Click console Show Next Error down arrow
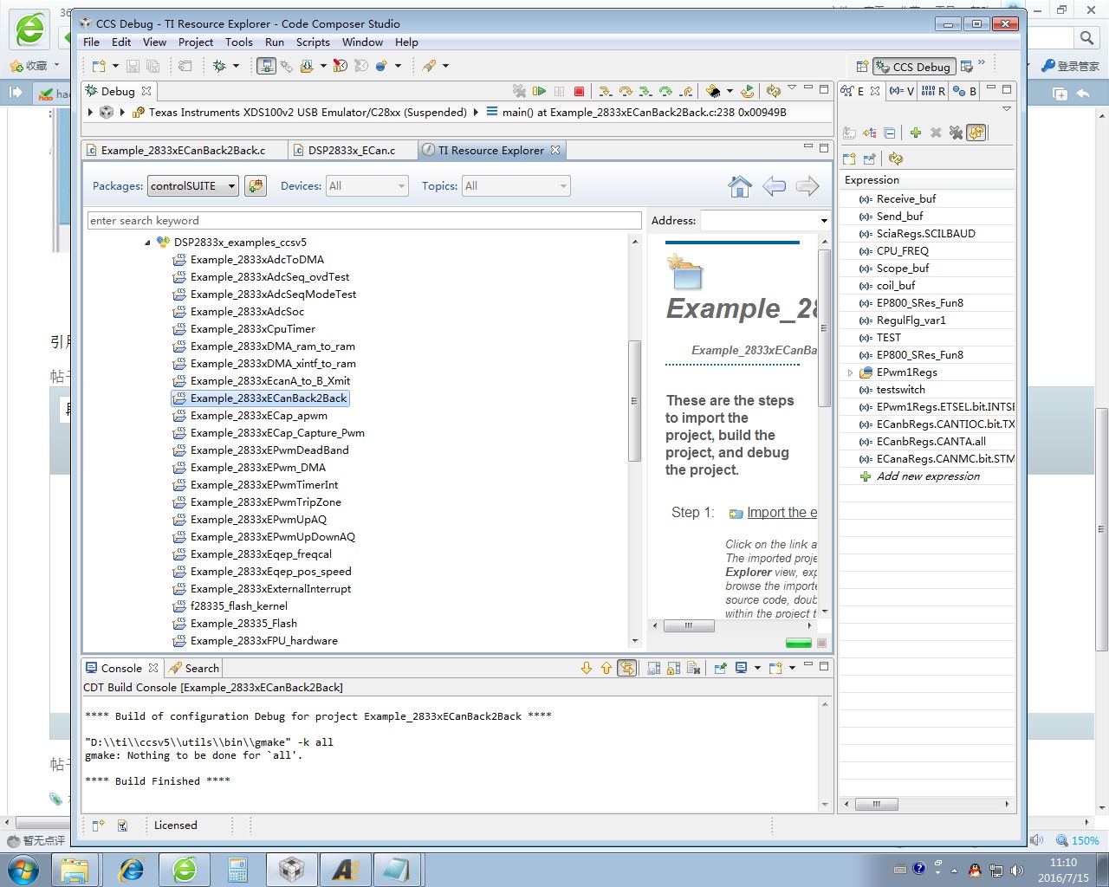Image resolution: width=1109 pixels, height=887 pixels. pyautogui.click(x=587, y=668)
